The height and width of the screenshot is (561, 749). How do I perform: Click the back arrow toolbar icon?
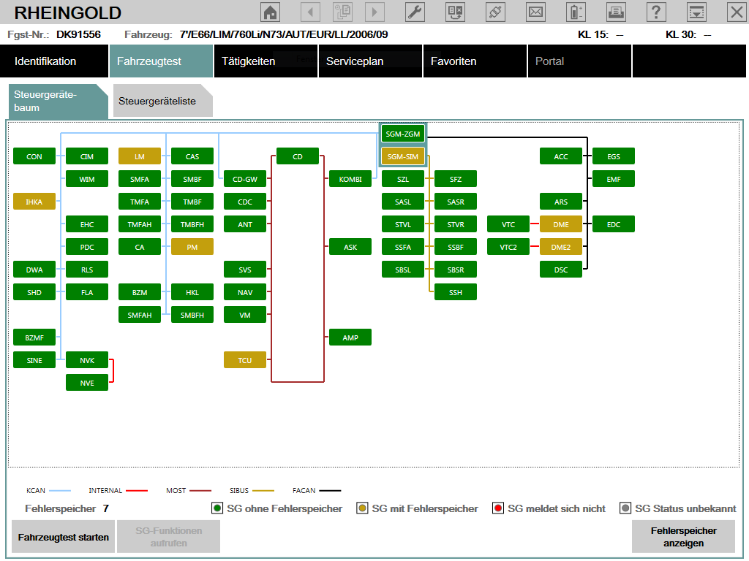click(310, 12)
